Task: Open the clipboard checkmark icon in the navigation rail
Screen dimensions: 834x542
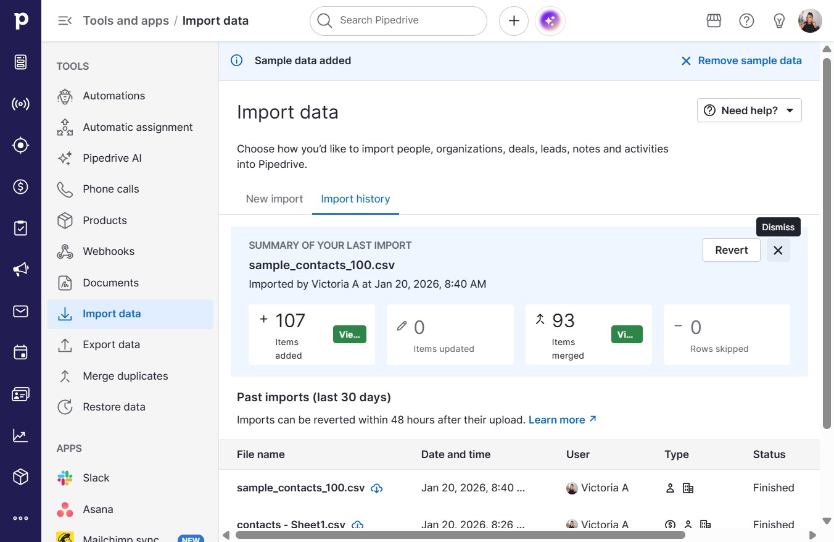Action: pos(20,228)
